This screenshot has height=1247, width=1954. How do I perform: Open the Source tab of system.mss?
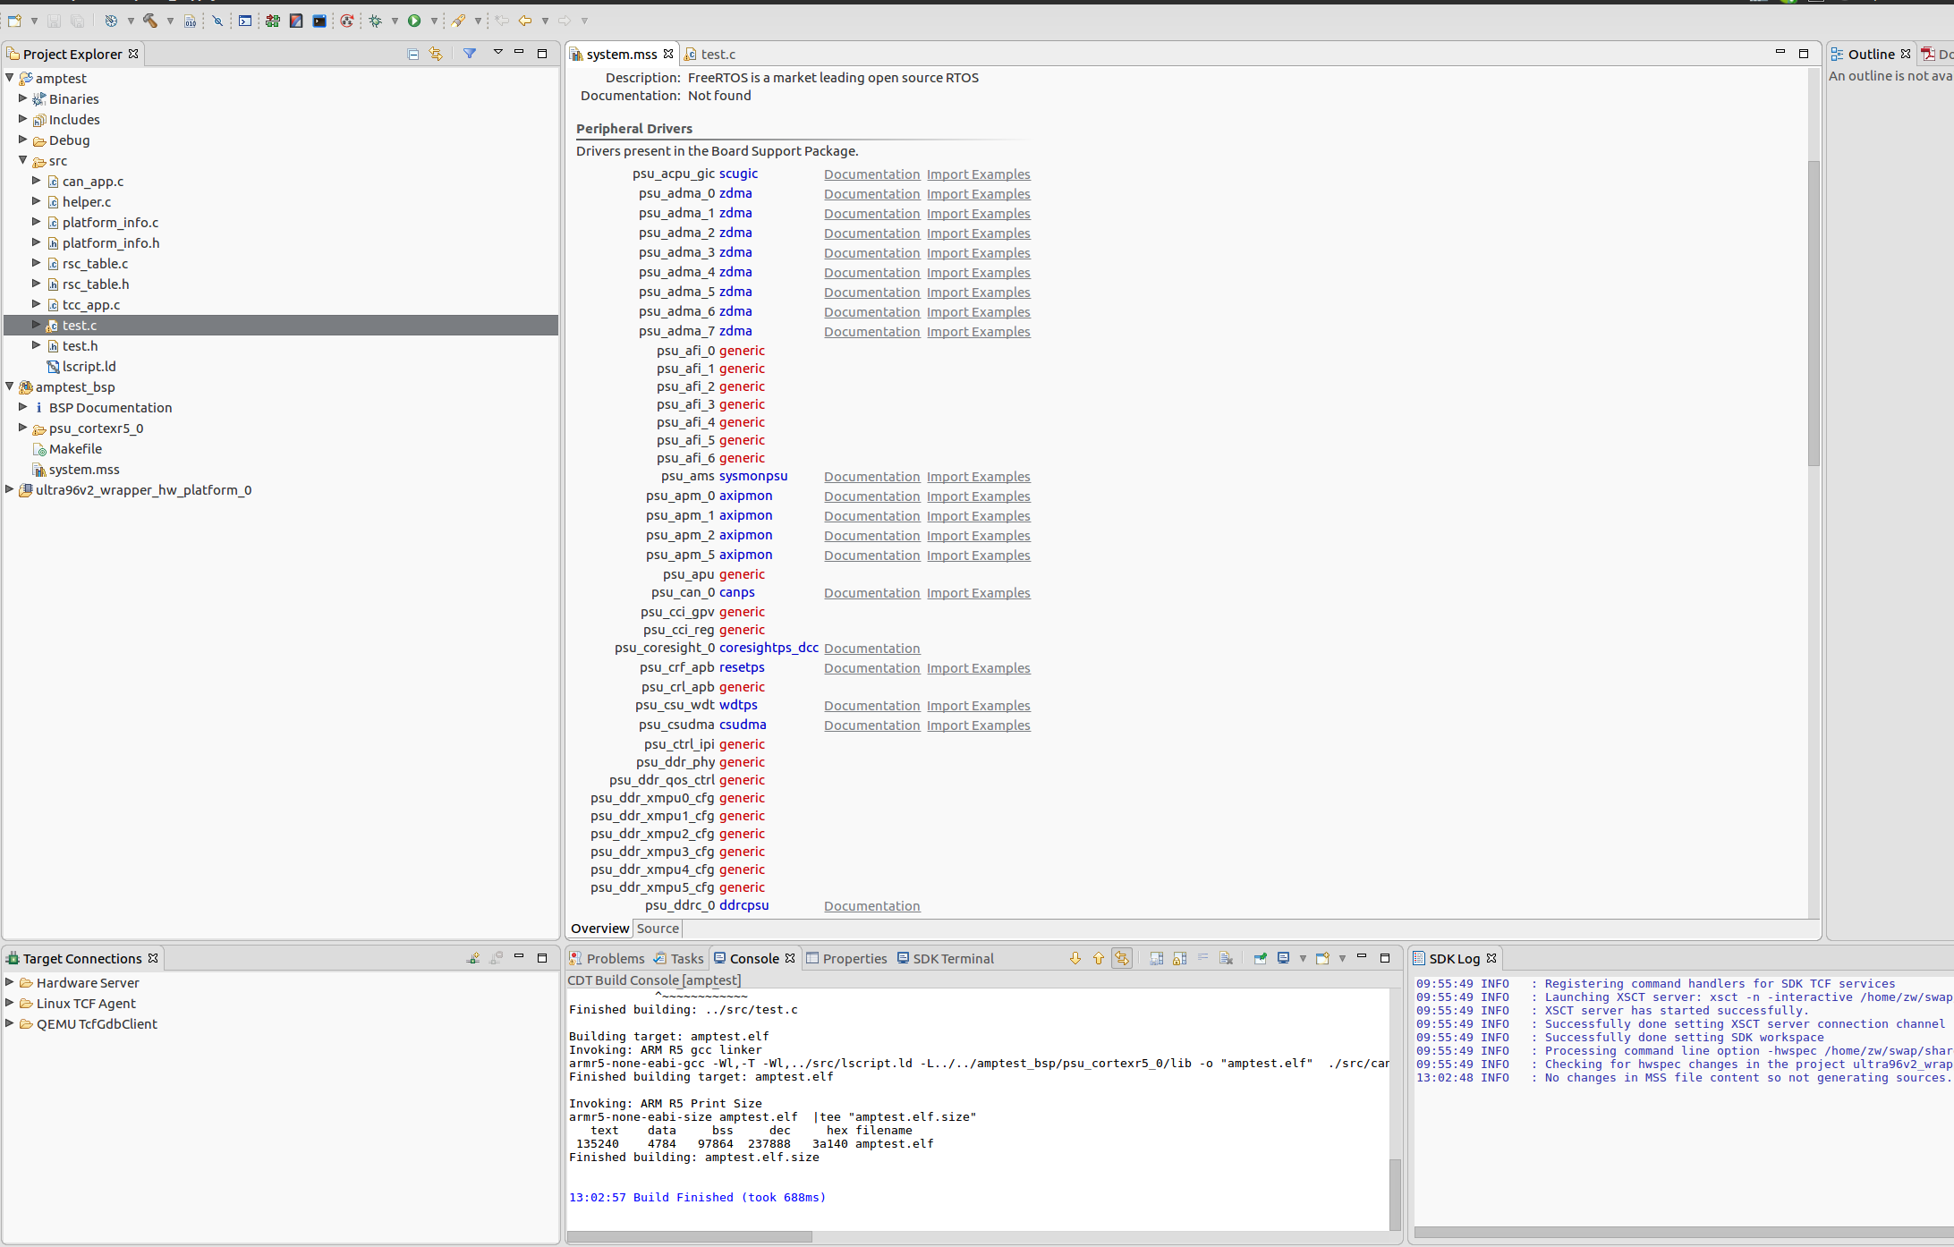click(x=658, y=929)
